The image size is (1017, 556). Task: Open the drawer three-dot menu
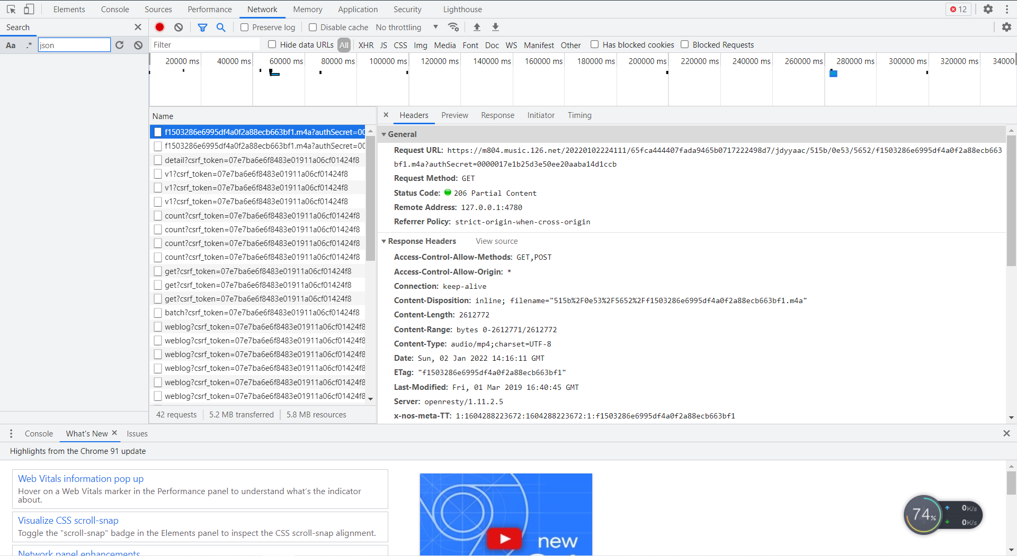11,433
